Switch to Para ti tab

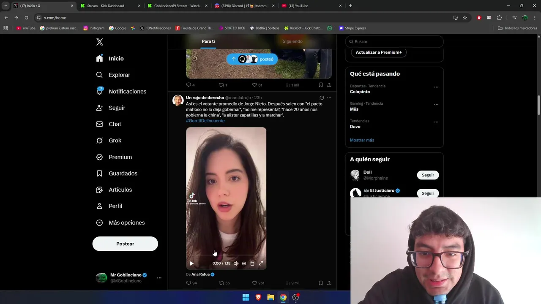click(x=208, y=41)
